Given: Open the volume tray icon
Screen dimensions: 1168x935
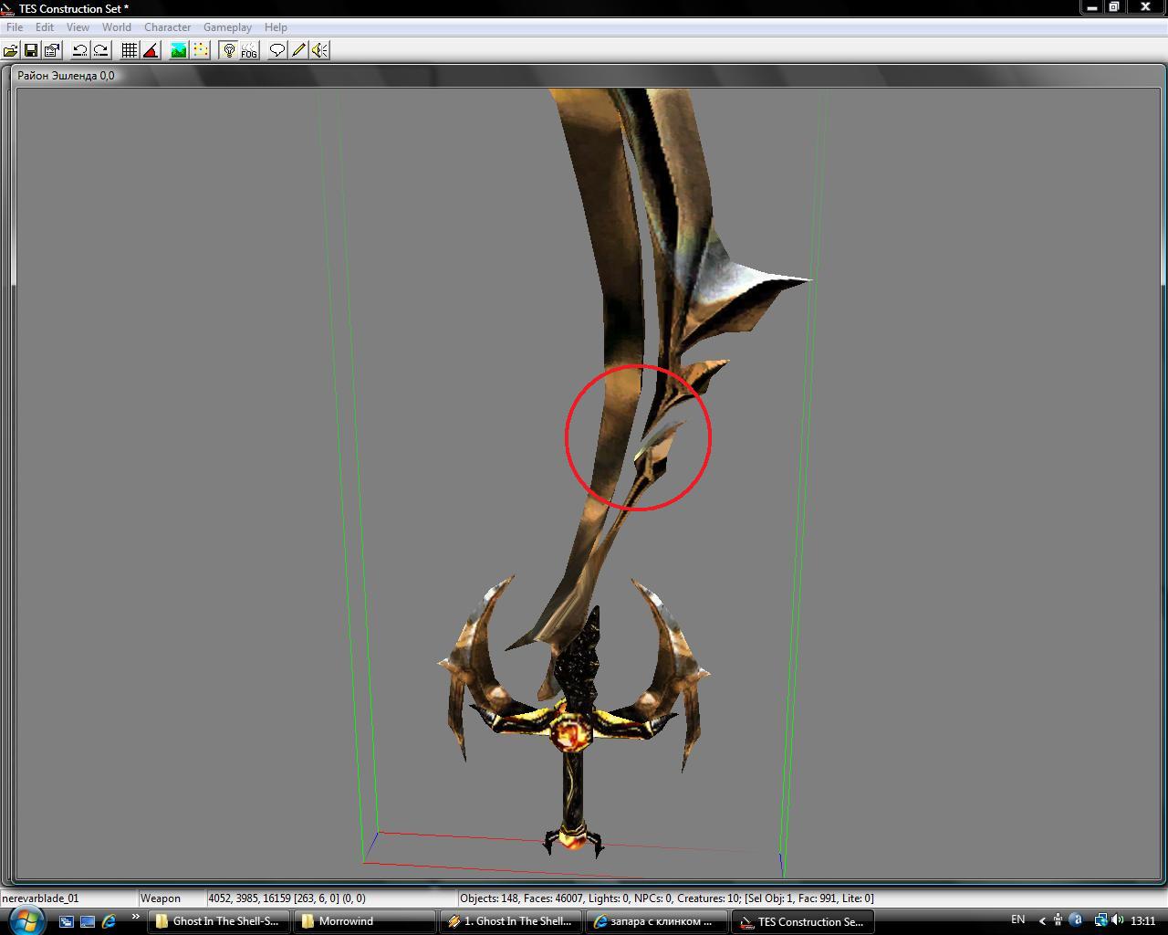Looking at the screenshot, I should tap(1118, 920).
